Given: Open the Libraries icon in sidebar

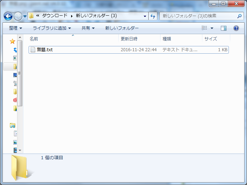Looking at the screenshot, I should [x=13, y=125].
